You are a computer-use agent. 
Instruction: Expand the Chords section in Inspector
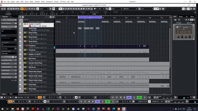9,27
